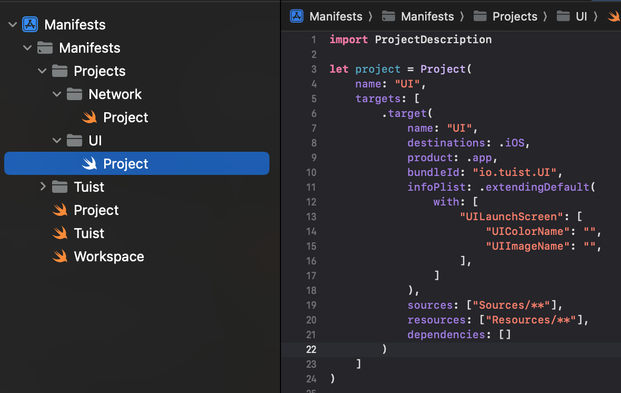This screenshot has height=393, width=621.
Task: Click 'dependencies' parameter on line 21
Action: tap(446, 335)
